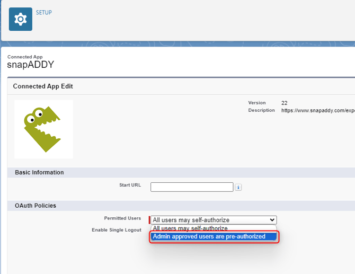The width and height of the screenshot is (355, 274).
Task: Click the Connected App Edit heading
Action: [43, 86]
